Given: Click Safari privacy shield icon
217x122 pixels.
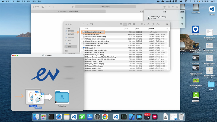Looking at the screenshot, I should [x=73, y=7].
